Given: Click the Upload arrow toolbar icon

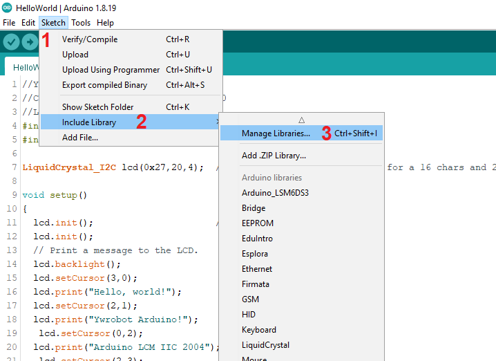Looking at the screenshot, I should pyautogui.click(x=30, y=42).
